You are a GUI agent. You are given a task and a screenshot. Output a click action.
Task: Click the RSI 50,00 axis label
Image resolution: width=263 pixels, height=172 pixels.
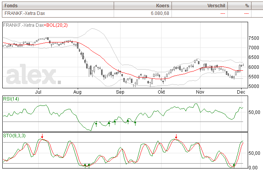click(x=254, y=112)
